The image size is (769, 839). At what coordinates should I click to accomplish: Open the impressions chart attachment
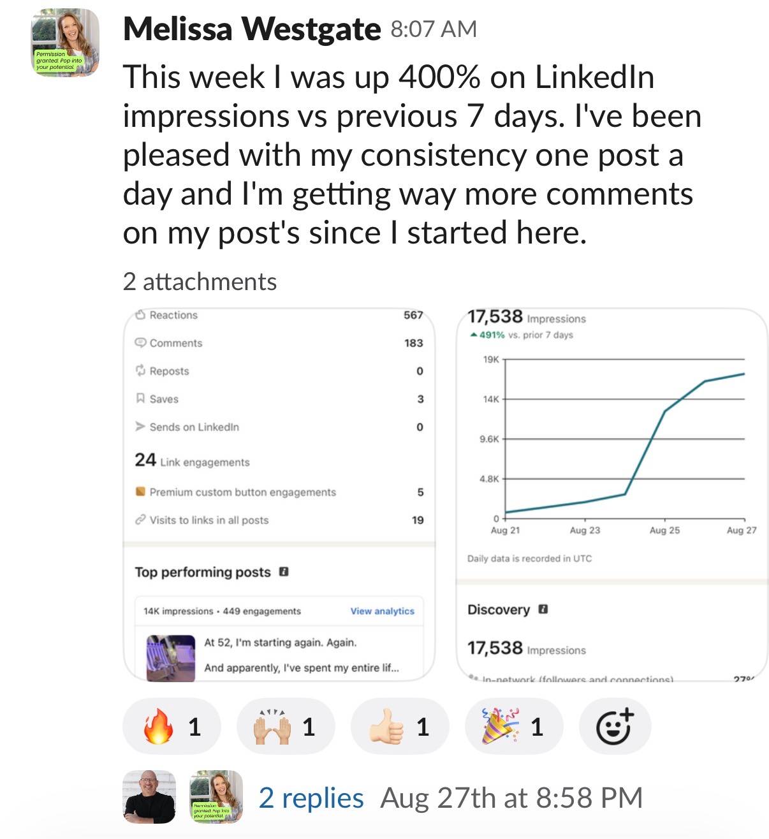[612, 495]
